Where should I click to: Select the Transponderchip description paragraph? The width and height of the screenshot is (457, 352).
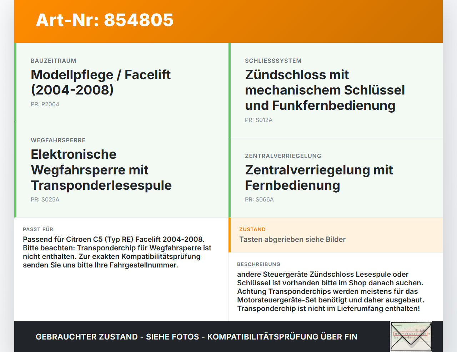tap(331, 291)
